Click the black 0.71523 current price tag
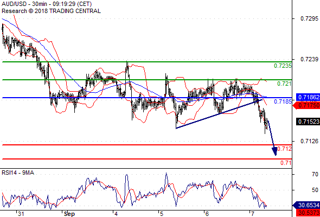 click(x=308, y=122)
